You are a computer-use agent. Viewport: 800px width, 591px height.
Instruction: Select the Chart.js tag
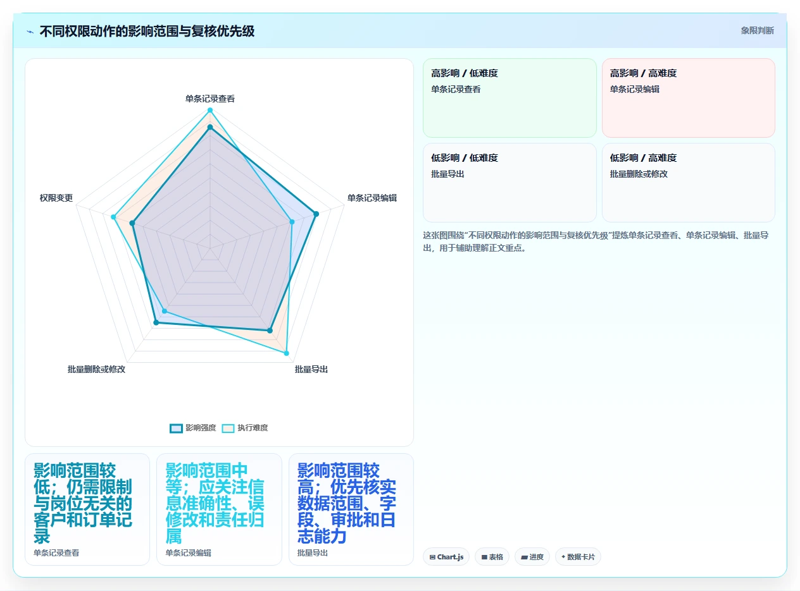(446, 557)
